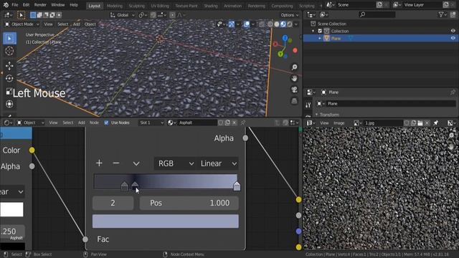Unlink the 1.jpg image with X icon
Image resolution: width=459 pixels, height=258 pixels.
tap(427, 123)
